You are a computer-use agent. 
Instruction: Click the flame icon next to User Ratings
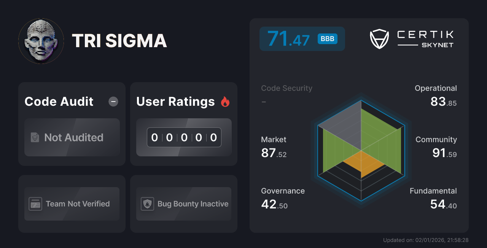coord(225,102)
